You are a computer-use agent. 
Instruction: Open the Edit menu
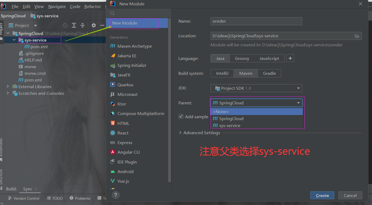(26, 6)
